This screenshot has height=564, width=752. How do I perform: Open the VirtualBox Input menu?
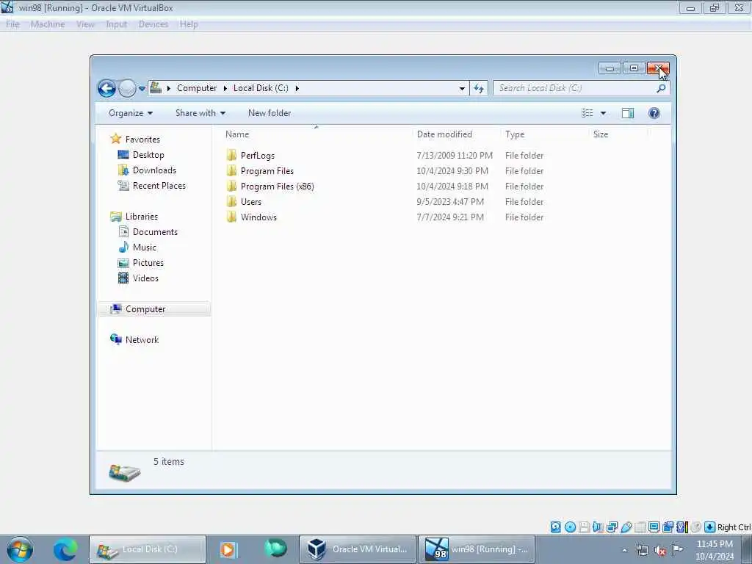(117, 24)
